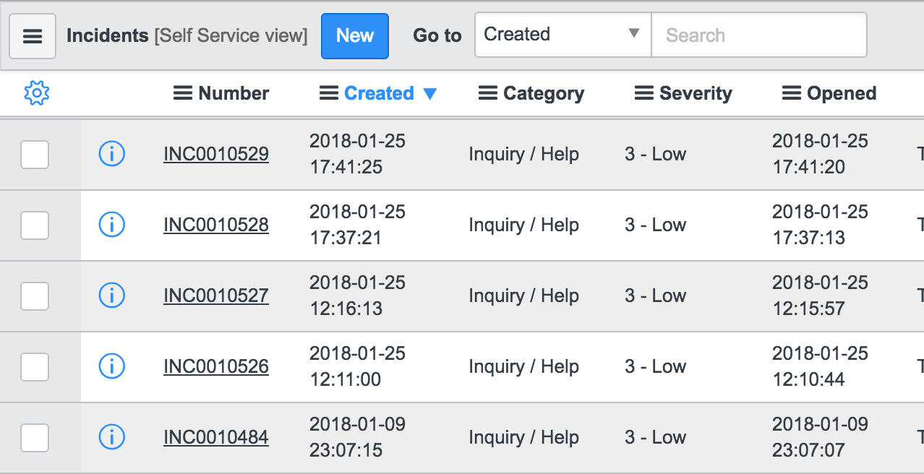Preview incident INC0010528 with its info icon
Screen dimensions: 924x474
click(x=112, y=225)
